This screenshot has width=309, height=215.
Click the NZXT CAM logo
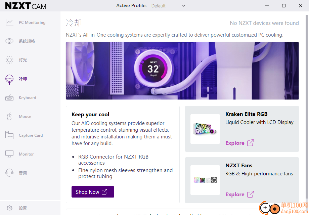[x=26, y=6]
